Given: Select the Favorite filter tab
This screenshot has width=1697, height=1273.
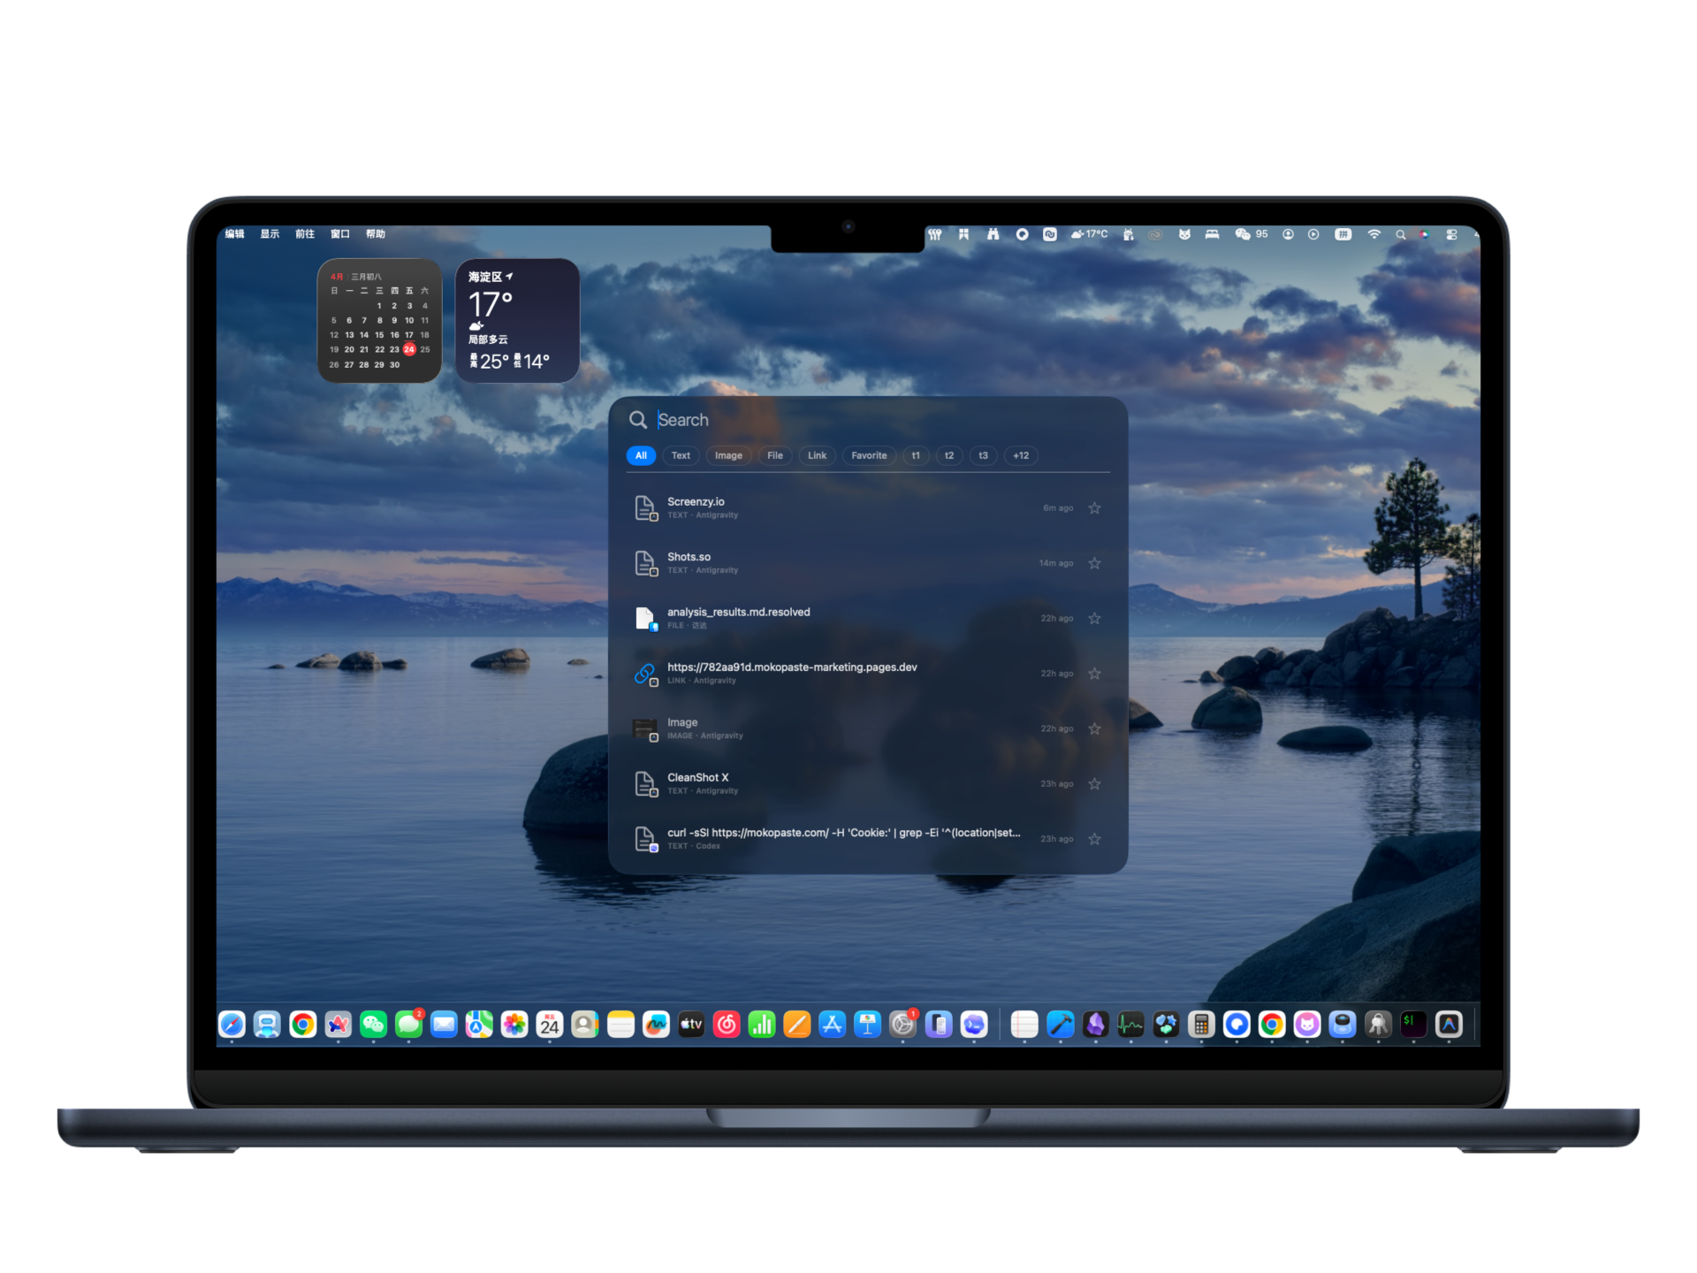Looking at the screenshot, I should pyautogui.click(x=869, y=455).
